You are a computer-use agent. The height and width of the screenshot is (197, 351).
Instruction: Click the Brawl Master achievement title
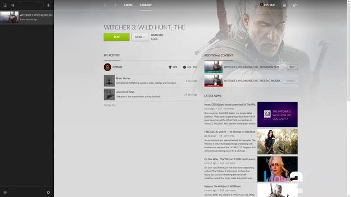click(x=123, y=78)
